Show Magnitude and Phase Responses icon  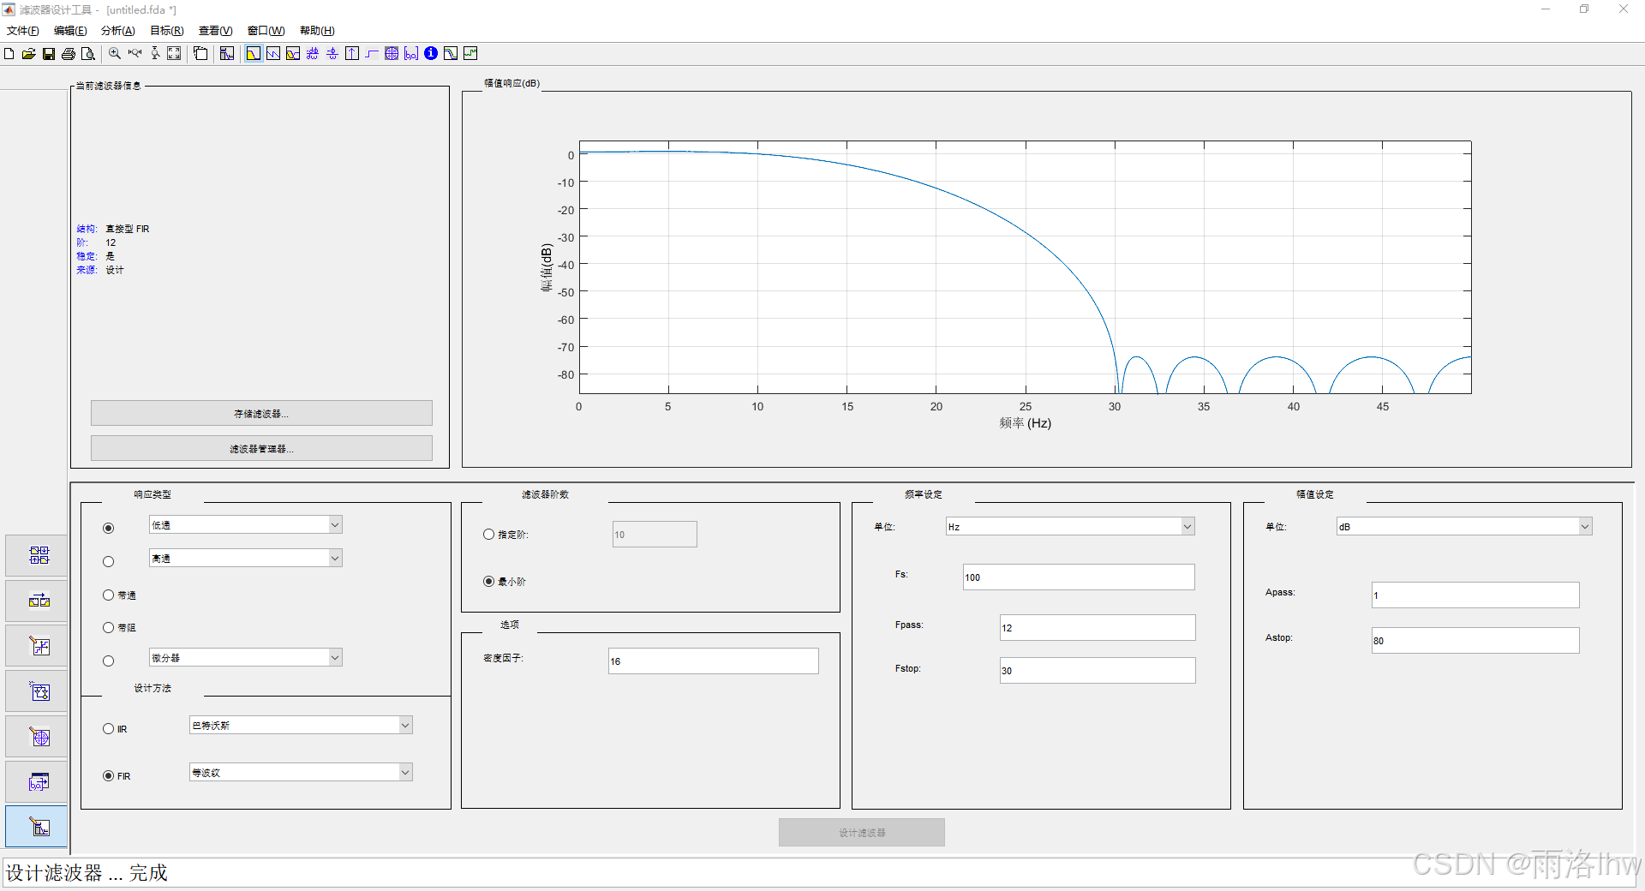click(293, 54)
